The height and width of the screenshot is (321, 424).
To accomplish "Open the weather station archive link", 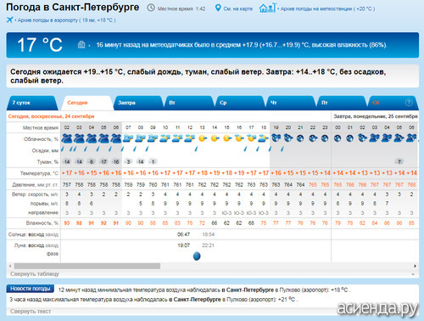I will (x=327, y=8).
